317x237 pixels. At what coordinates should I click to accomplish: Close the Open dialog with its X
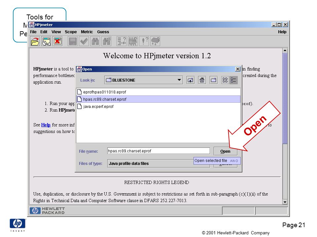coord(238,69)
